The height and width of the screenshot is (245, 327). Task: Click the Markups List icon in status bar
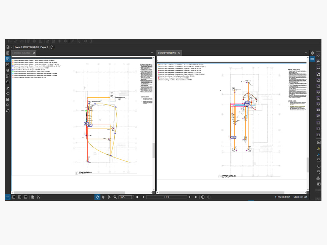point(8,197)
